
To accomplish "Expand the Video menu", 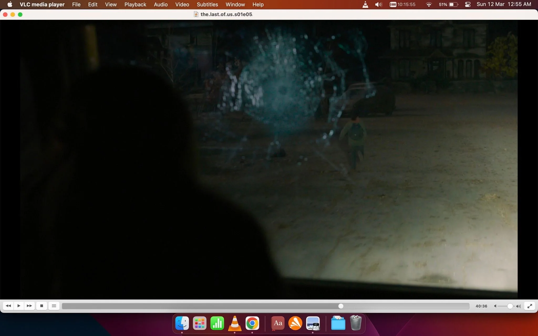I will pyautogui.click(x=182, y=4).
